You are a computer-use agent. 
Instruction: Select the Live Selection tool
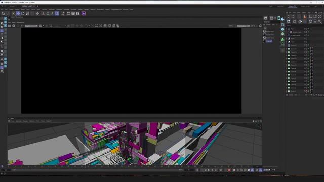[14, 14]
